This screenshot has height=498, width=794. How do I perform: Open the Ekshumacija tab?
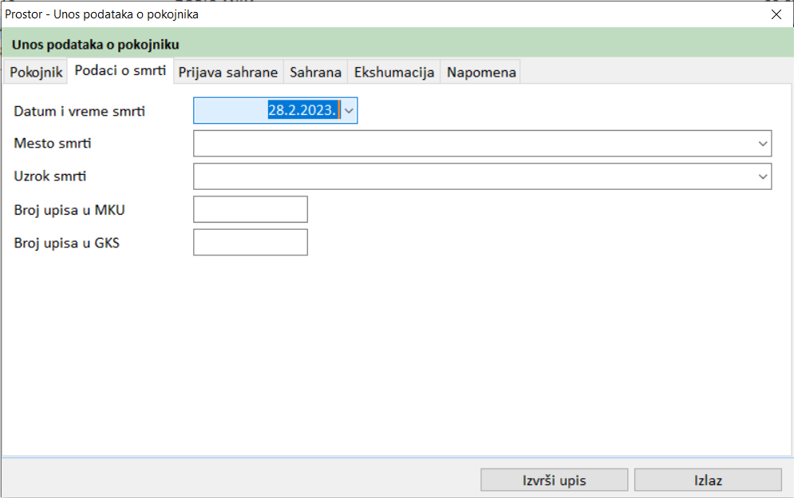[394, 73]
